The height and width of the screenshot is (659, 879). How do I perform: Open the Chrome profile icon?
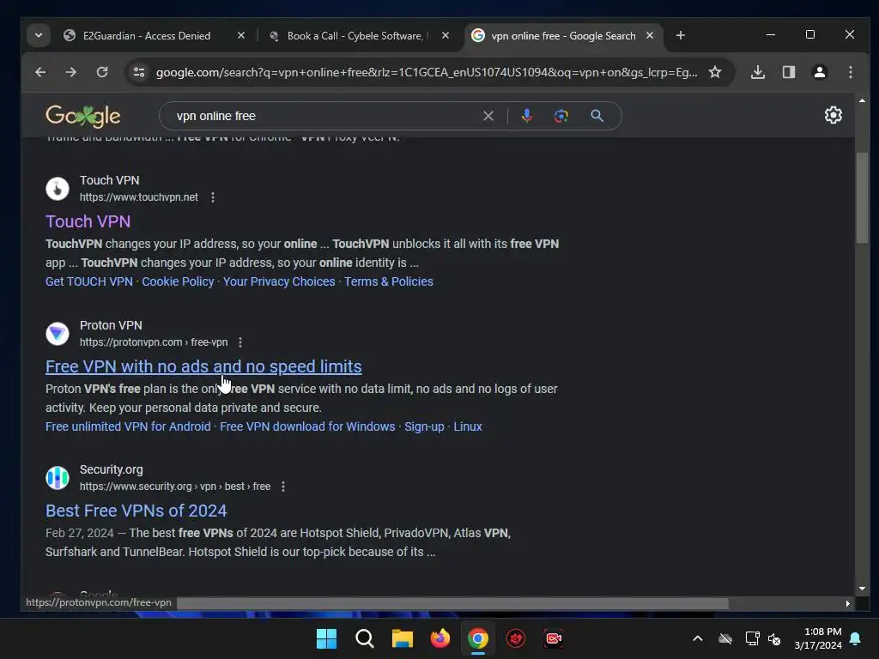point(820,72)
